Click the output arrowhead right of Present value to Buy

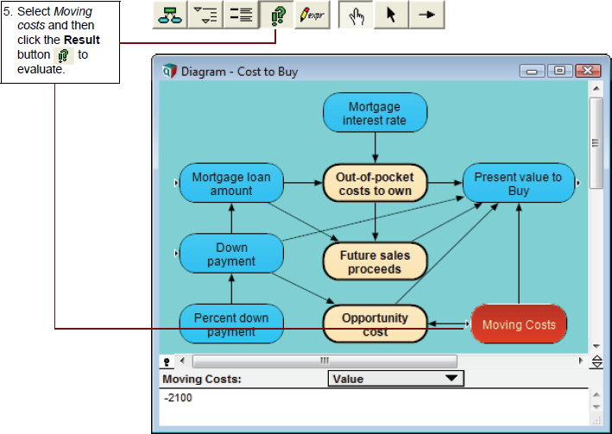[578, 183]
